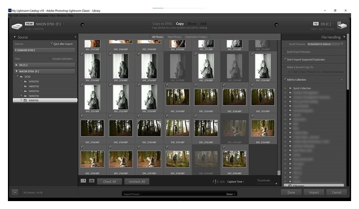Image resolution: width=359 pixels, height=209 pixels.
Task: Uncheck photo DSC_2724.NEF checkbox
Action: coord(167,85)
